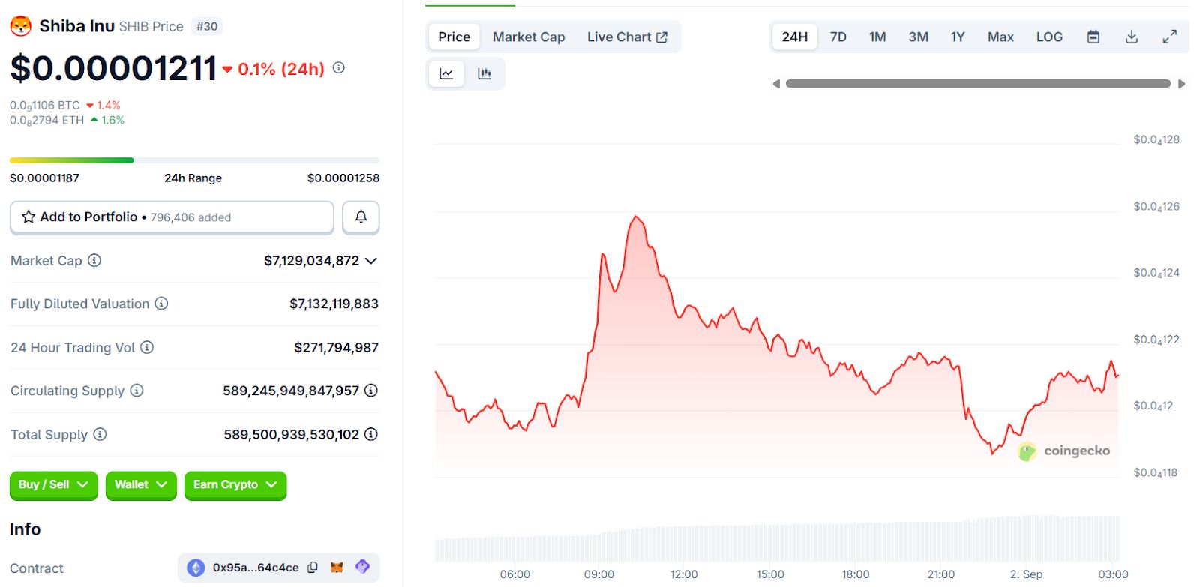Open the Wallet dropdown
Viewport: 1200px width, 587px height.
[141, 485]
